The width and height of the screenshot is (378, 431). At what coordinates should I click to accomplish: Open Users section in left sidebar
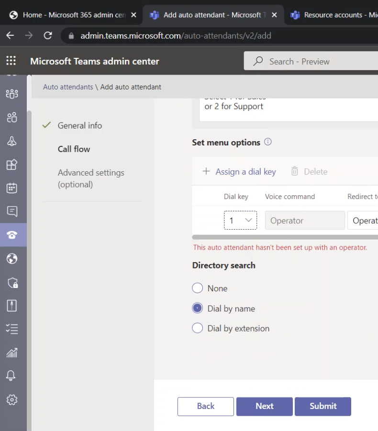[x=12, y=117]
